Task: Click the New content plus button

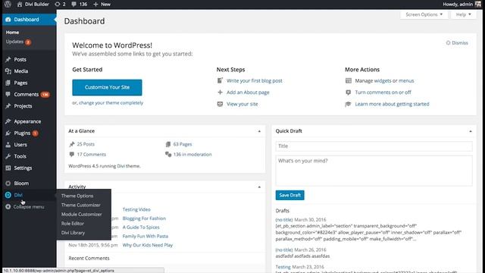Action: (x=102, y=5)
